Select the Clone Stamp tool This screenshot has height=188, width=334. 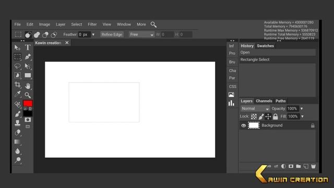click(17, 123)
